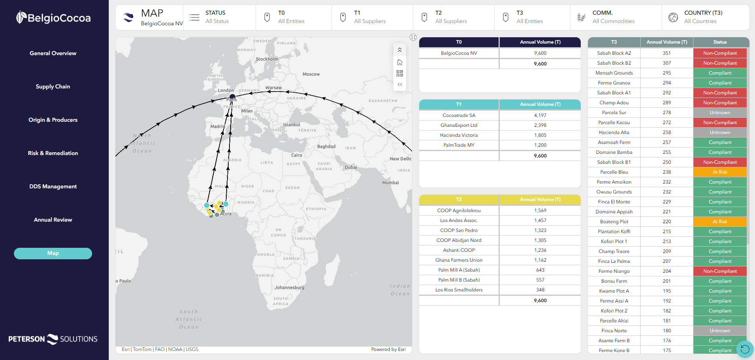Click the map home extent icon

[x=400, y=62]
